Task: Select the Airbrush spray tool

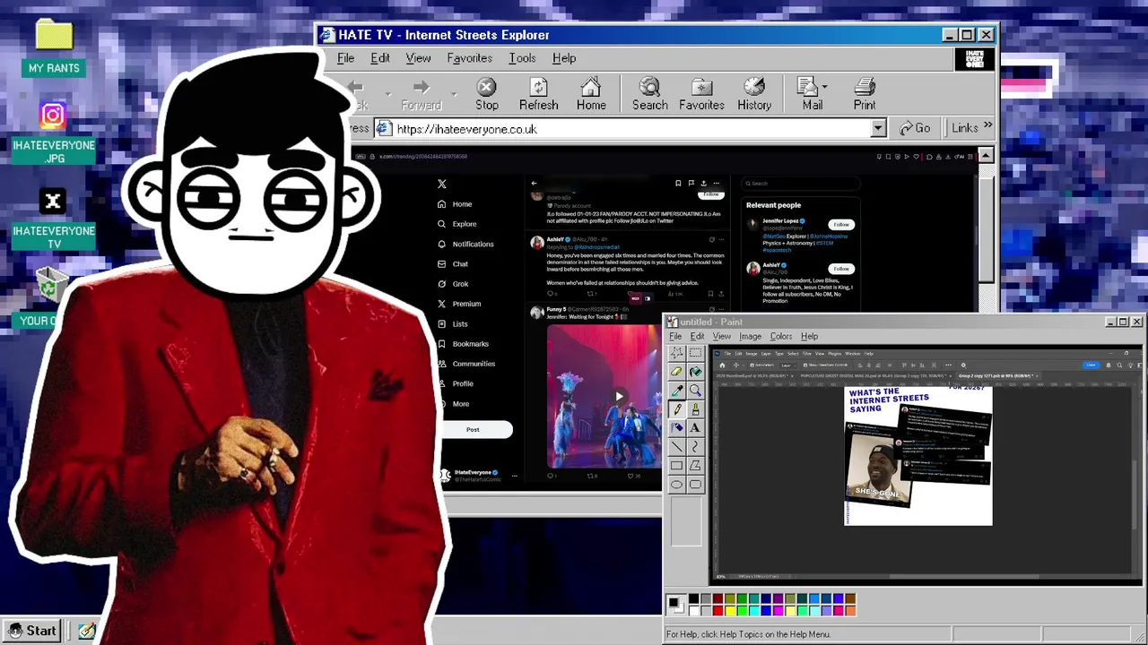Action: 677,428
